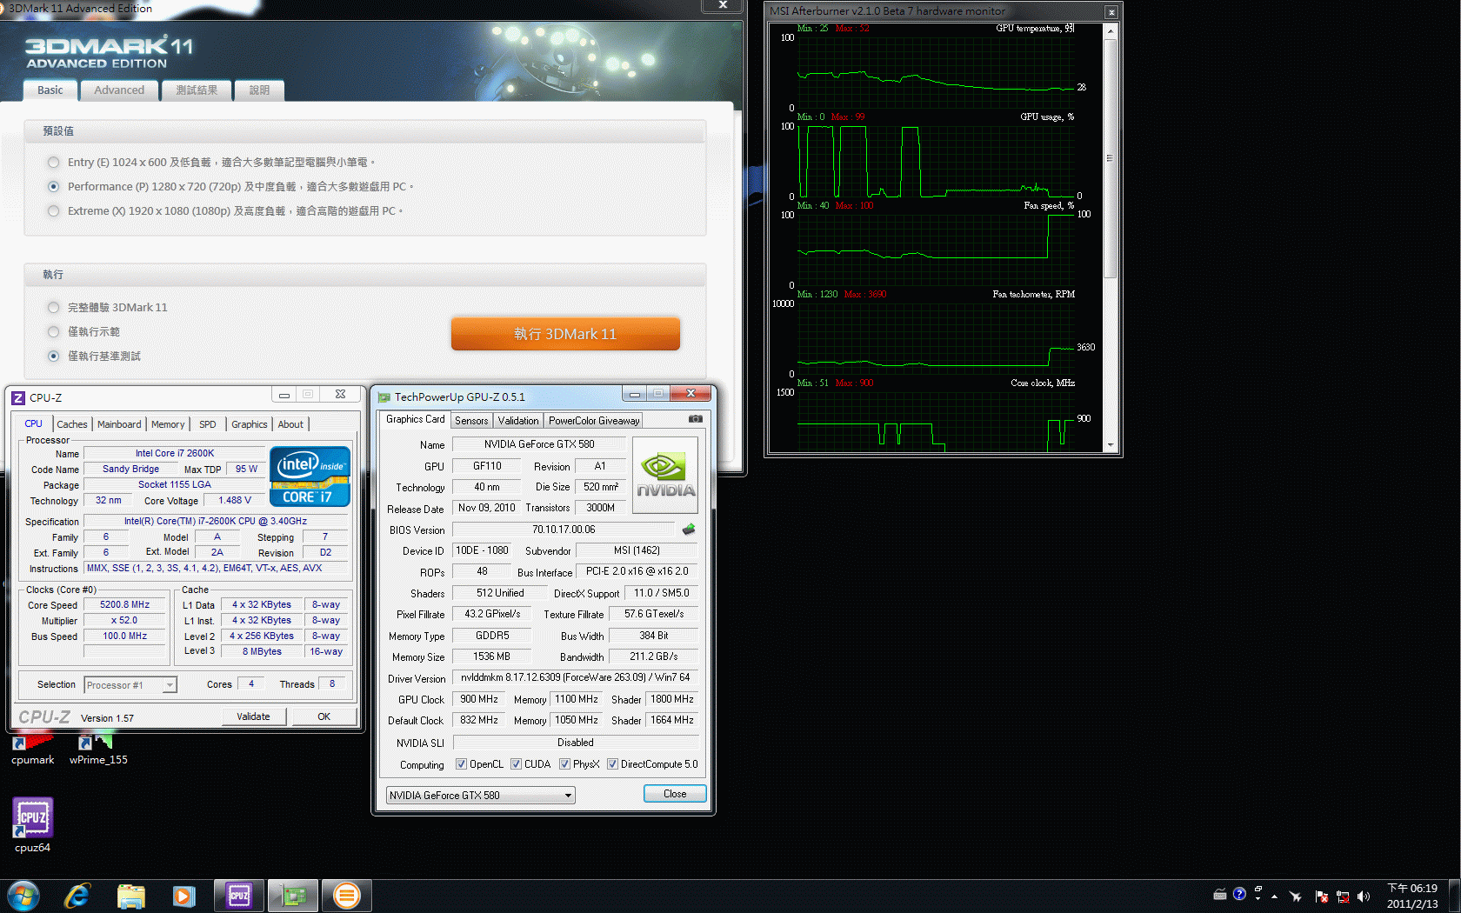Switch to the Graphics tab in CPU-Z
The width and height of the screenshot is (1461, 913).
point(250,424)
